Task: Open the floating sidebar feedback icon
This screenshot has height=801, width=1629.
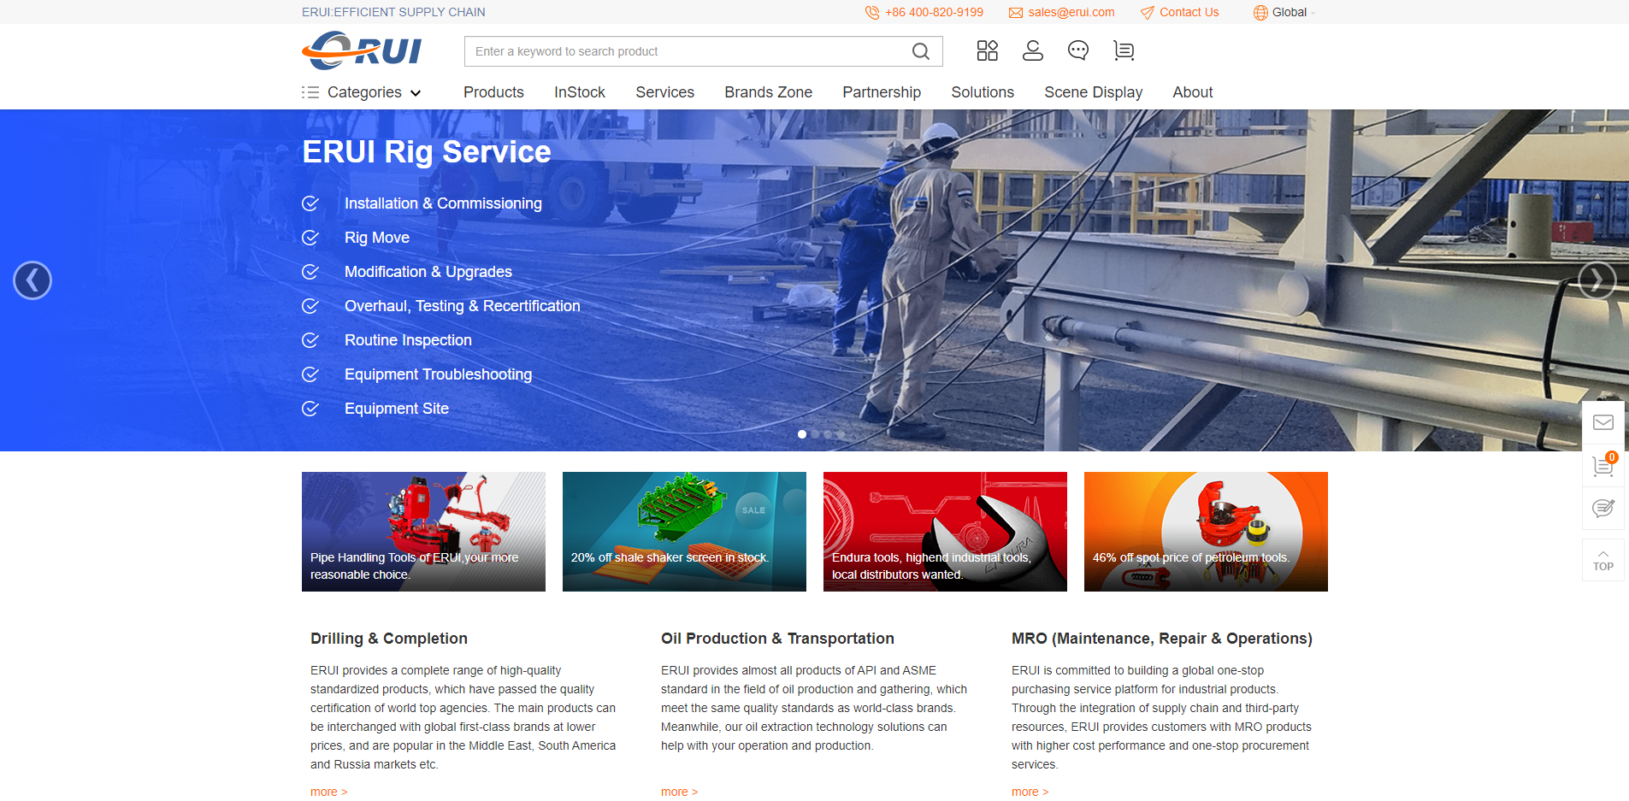Action: 1603,509
